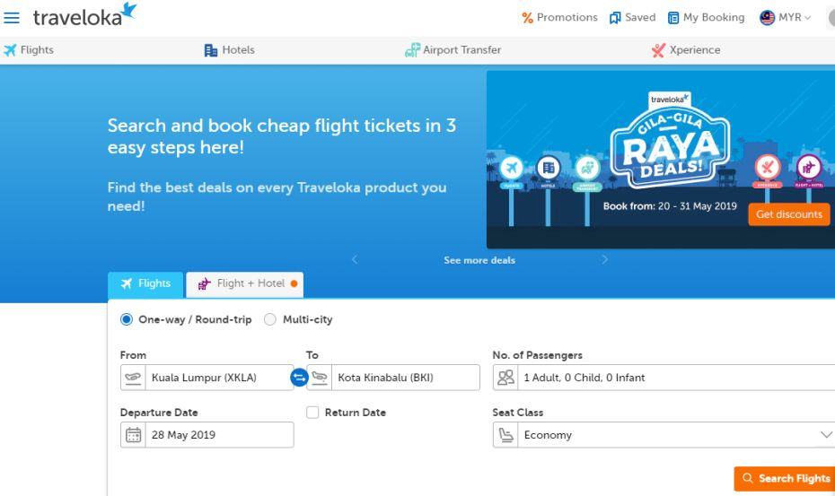Click the Promotions percent icon
Screen dimensions: 835x496
pyautogui.click(x=528, y=18)
